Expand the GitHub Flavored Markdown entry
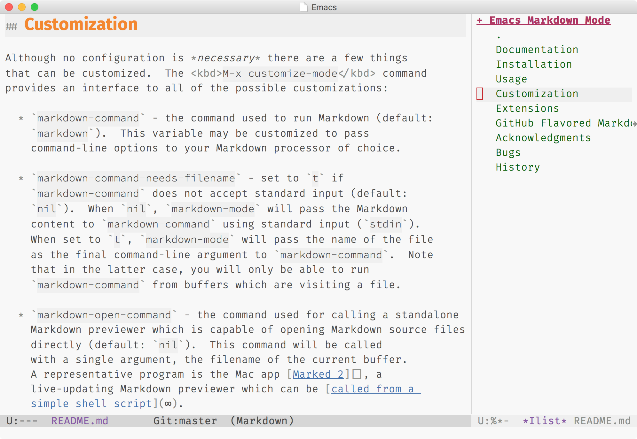The image size is (637, 439). pyautogui.click(x=556, y=122)
